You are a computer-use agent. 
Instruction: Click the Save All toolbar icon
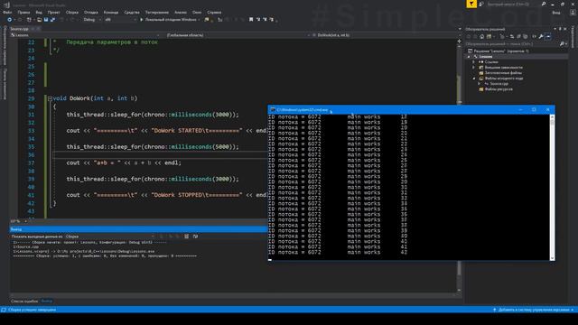[52, 20]
